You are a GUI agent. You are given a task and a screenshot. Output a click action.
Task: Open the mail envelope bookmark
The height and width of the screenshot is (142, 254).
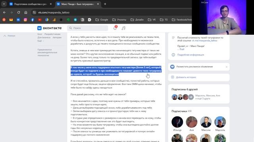pos(11,20)
